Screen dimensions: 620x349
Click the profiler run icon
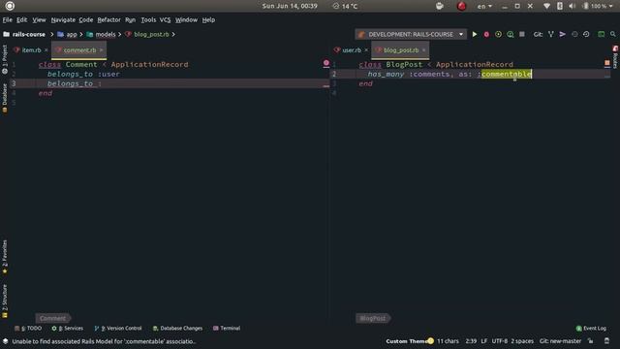(511, 35)
